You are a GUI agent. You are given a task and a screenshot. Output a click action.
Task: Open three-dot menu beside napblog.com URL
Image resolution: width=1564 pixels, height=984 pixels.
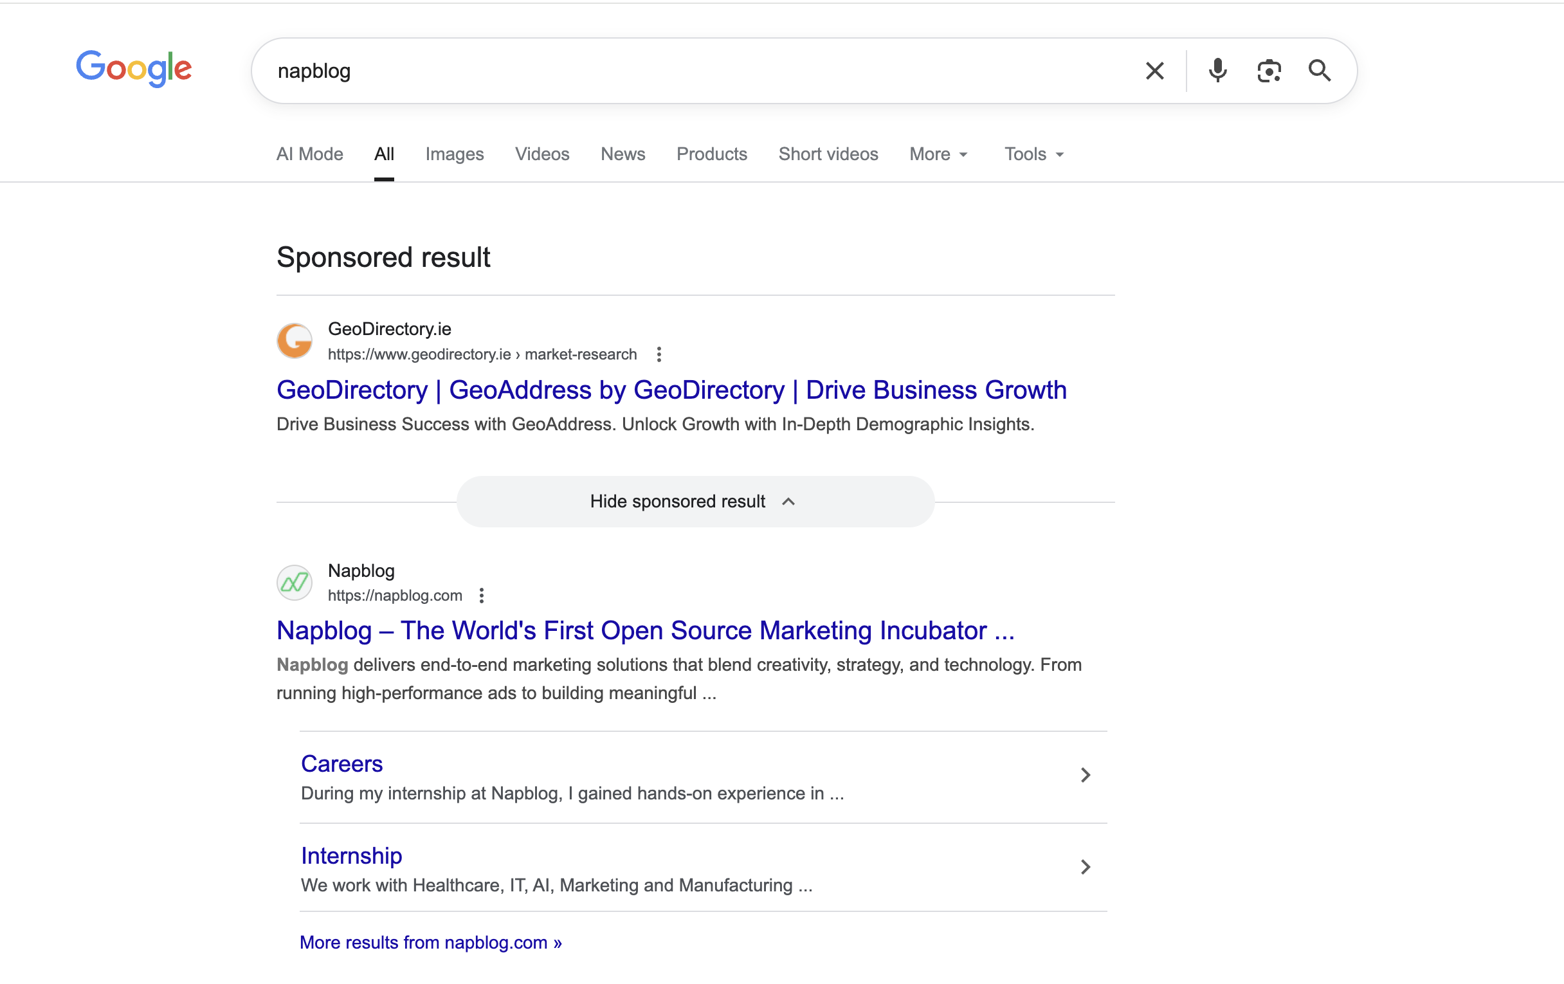tap(481, 596)
